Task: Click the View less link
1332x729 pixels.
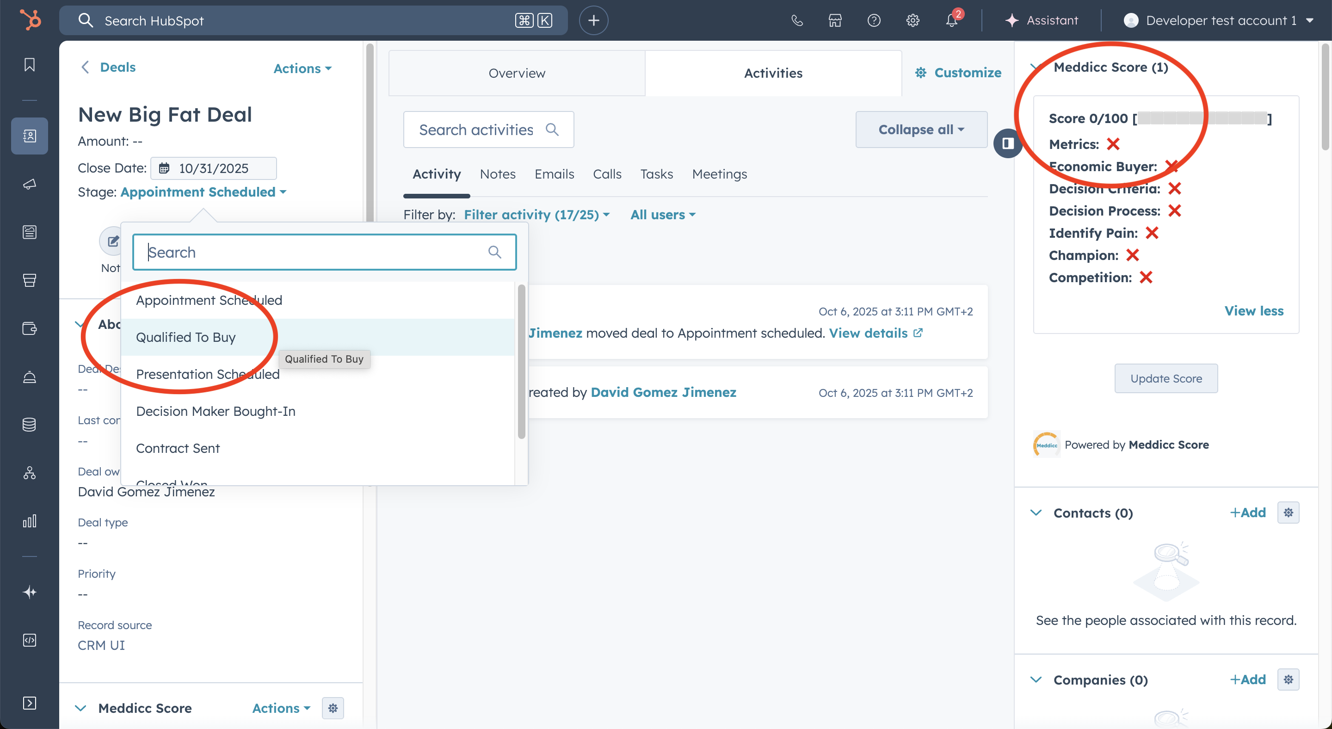Action: [x=1253, y=311]
